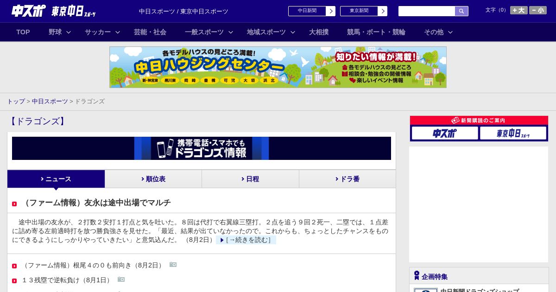
Task: Open article 根尾４の０も前向き
Action: pyautogui.click(x=93, y=265)
